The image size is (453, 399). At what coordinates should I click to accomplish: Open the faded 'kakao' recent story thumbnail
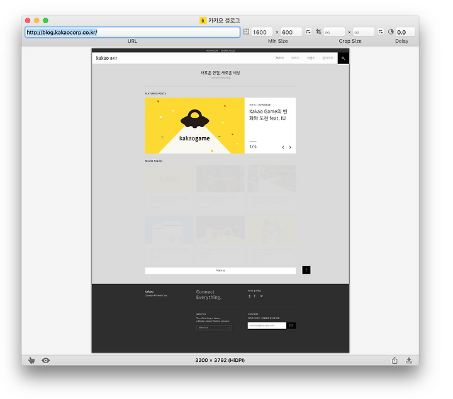169,179
